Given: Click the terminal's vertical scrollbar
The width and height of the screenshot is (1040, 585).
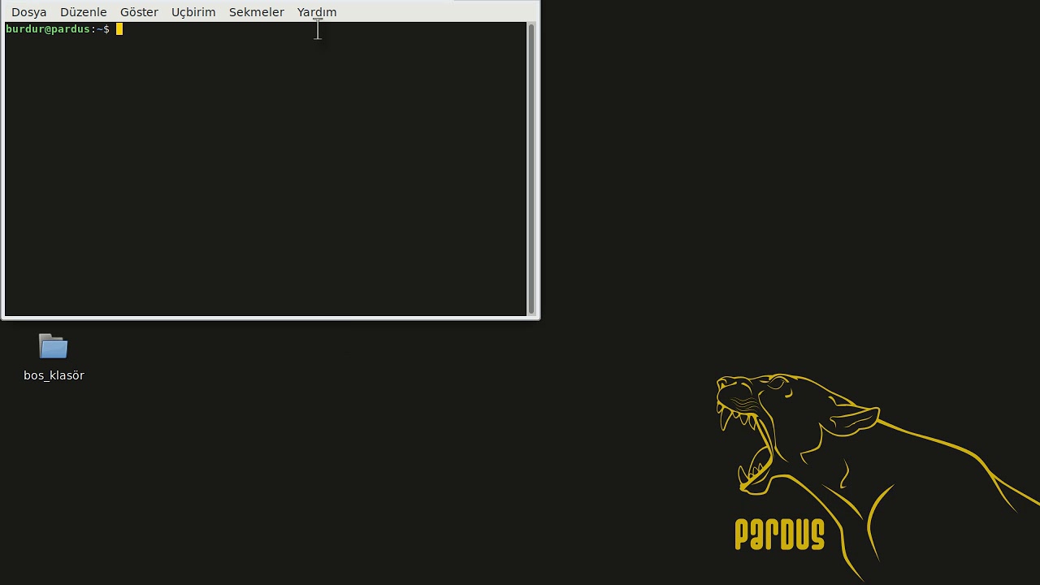Looking at the screenshot, I should click(531, 169).
